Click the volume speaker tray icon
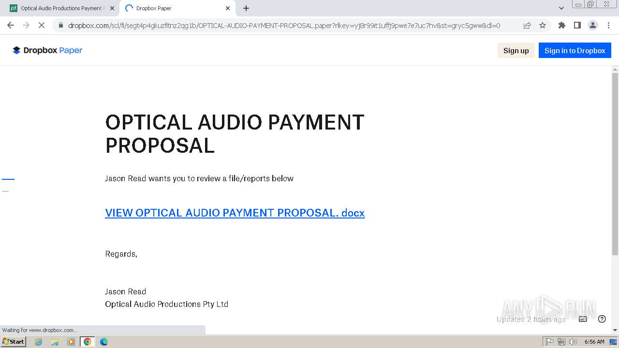The image size is (619, 348). [x=573, y=342]
